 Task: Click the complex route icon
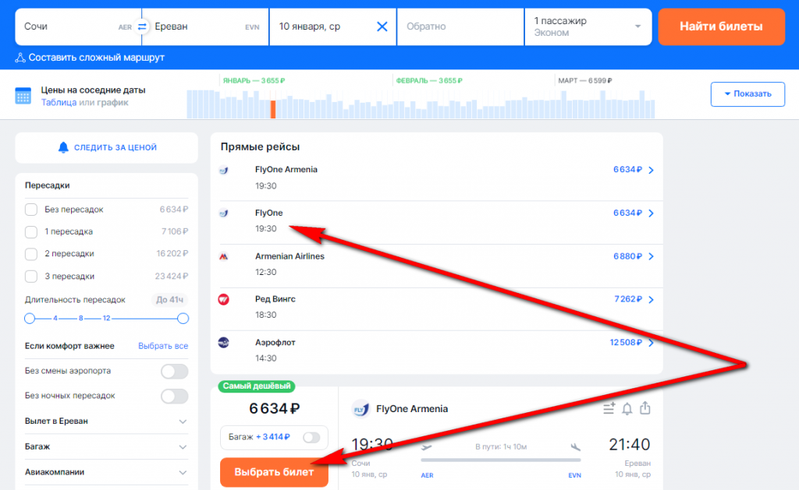[x=20, y=58]
